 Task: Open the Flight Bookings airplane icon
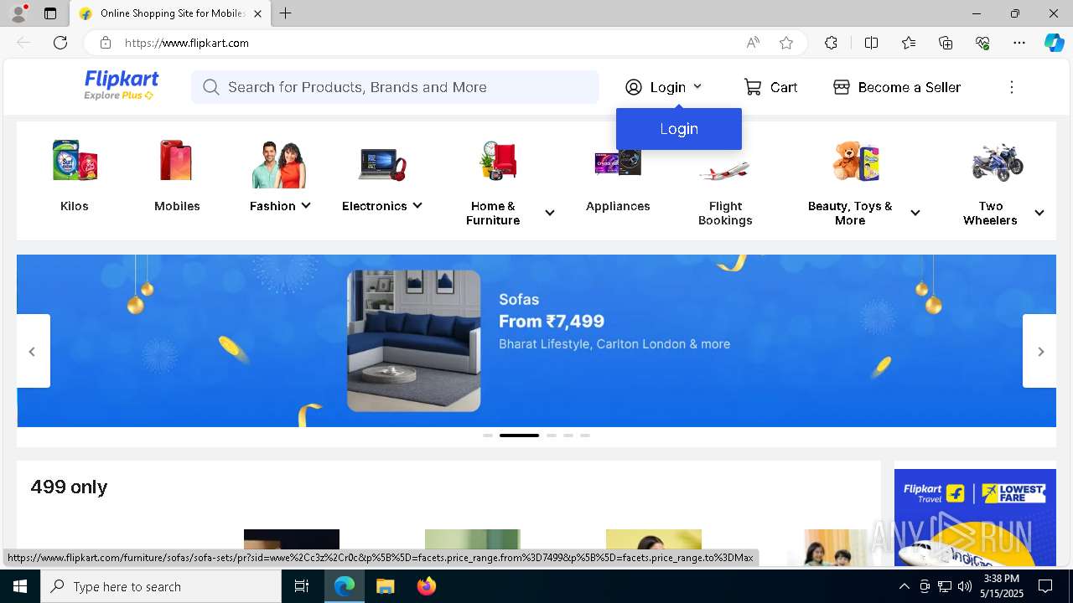pyautogui.click(x=724, y=171)
